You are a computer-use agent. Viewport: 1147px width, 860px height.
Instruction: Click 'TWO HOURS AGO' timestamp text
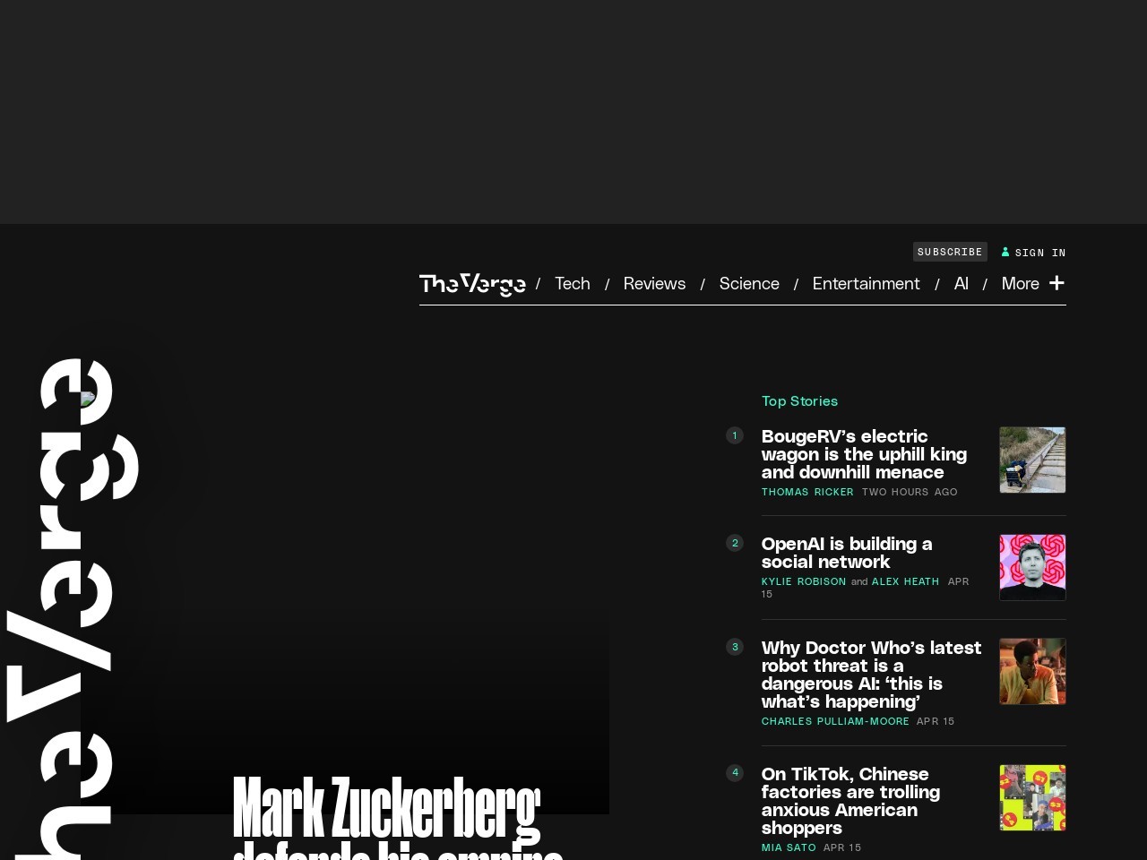pos(910,492)
